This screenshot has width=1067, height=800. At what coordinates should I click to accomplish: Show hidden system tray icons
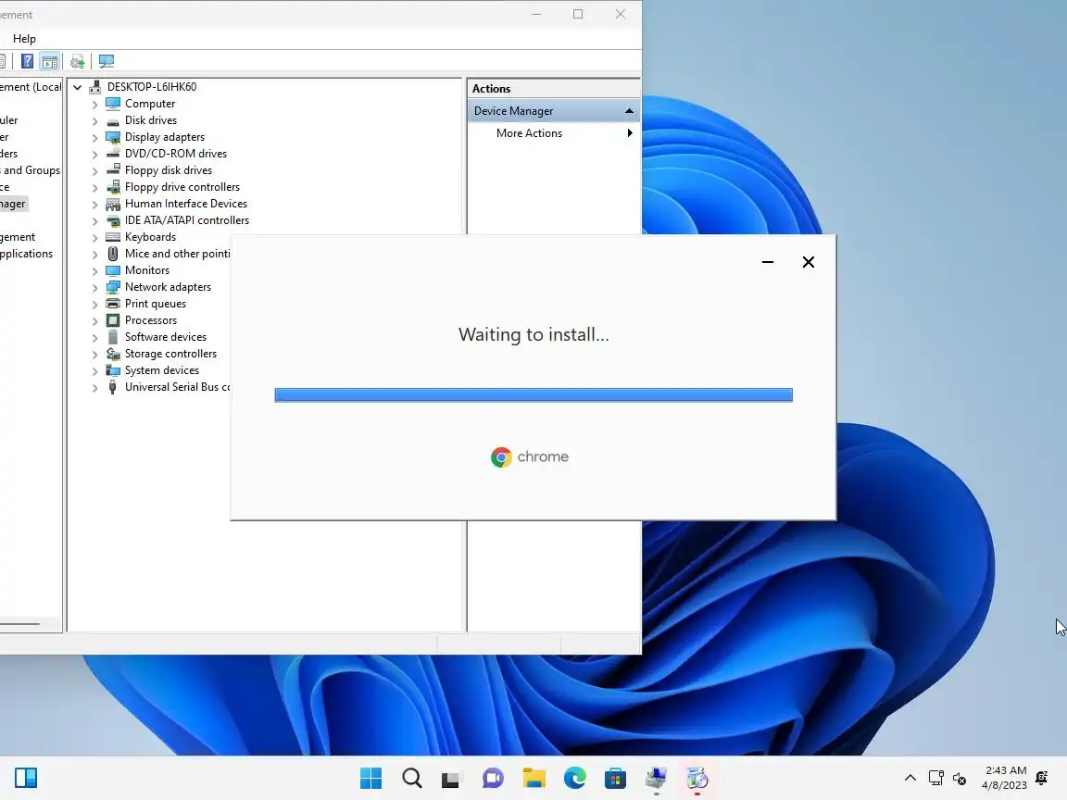910,778
